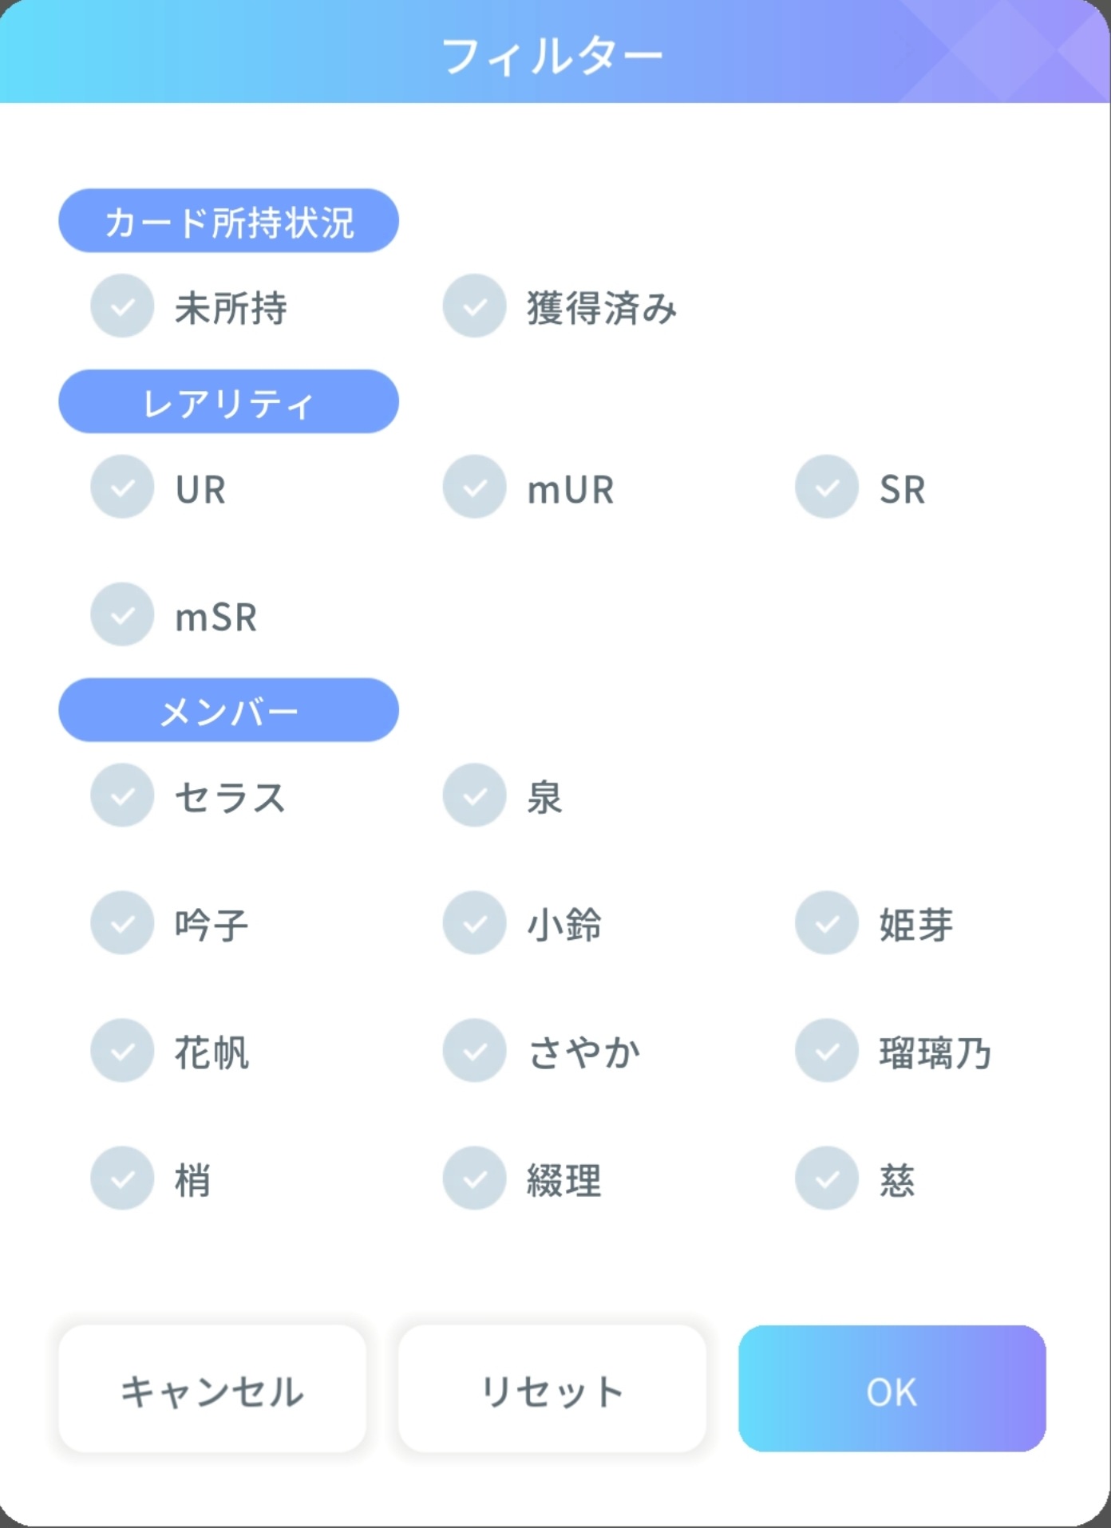The image size is (1111, 1528).
Task: Select the 泉 member checkbox
Action: pyautogui.click(x=475, y=796)
